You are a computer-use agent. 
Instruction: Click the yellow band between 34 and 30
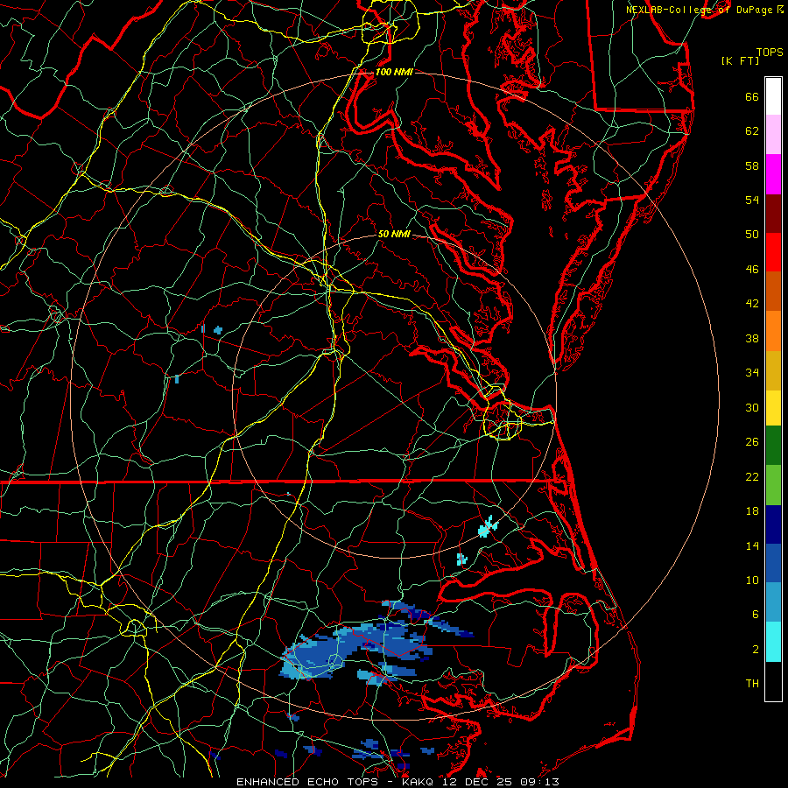point(773,408)
